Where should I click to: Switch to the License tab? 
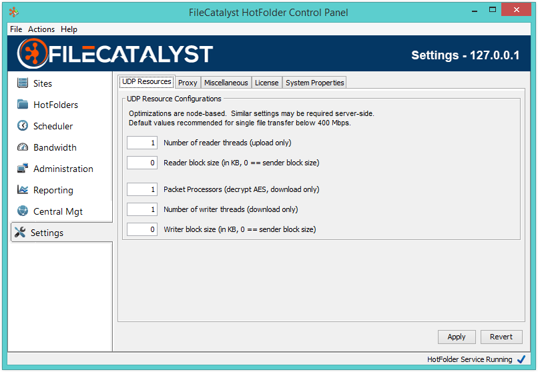pos(266,83)
